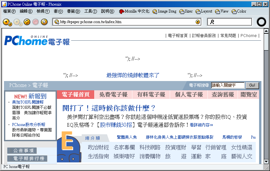This screenshot has height=171, width=270.
Task: Open the Sizer bookmark folder
Action: pos(186,11)
